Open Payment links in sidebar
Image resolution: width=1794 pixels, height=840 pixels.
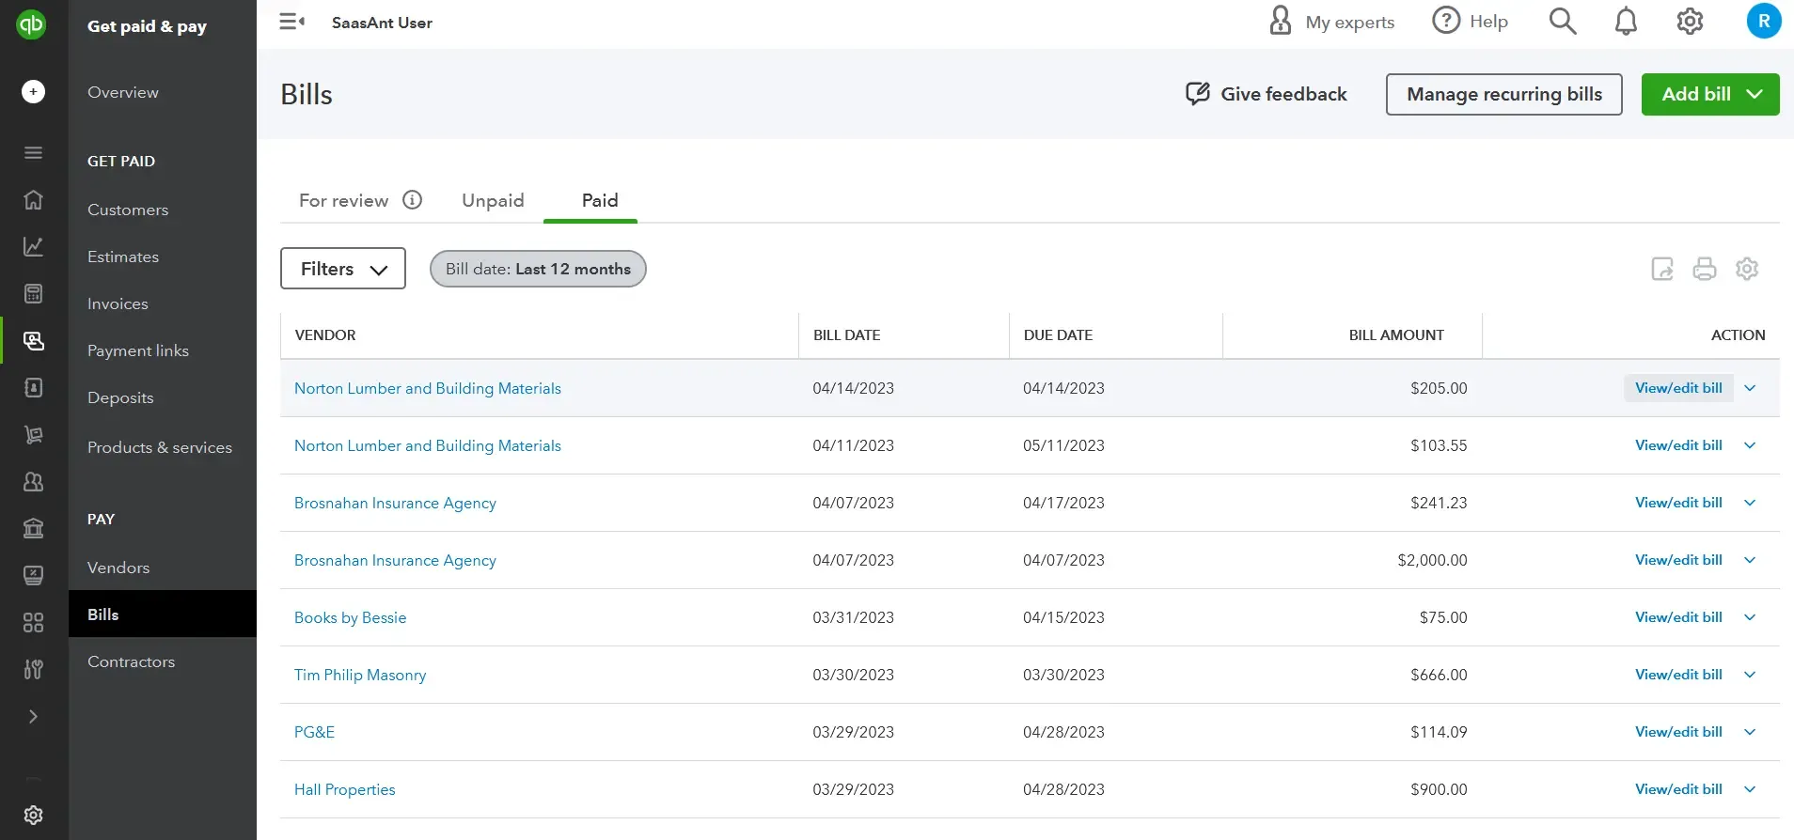click(x=138, y=350)
